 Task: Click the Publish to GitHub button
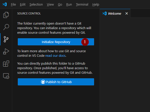tap(56, 82)
